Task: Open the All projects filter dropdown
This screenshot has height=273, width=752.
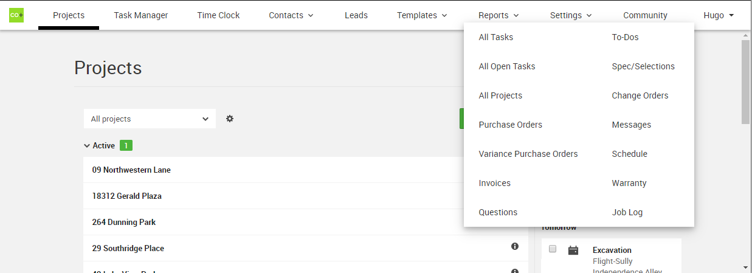Action: [x=150, y=119]
